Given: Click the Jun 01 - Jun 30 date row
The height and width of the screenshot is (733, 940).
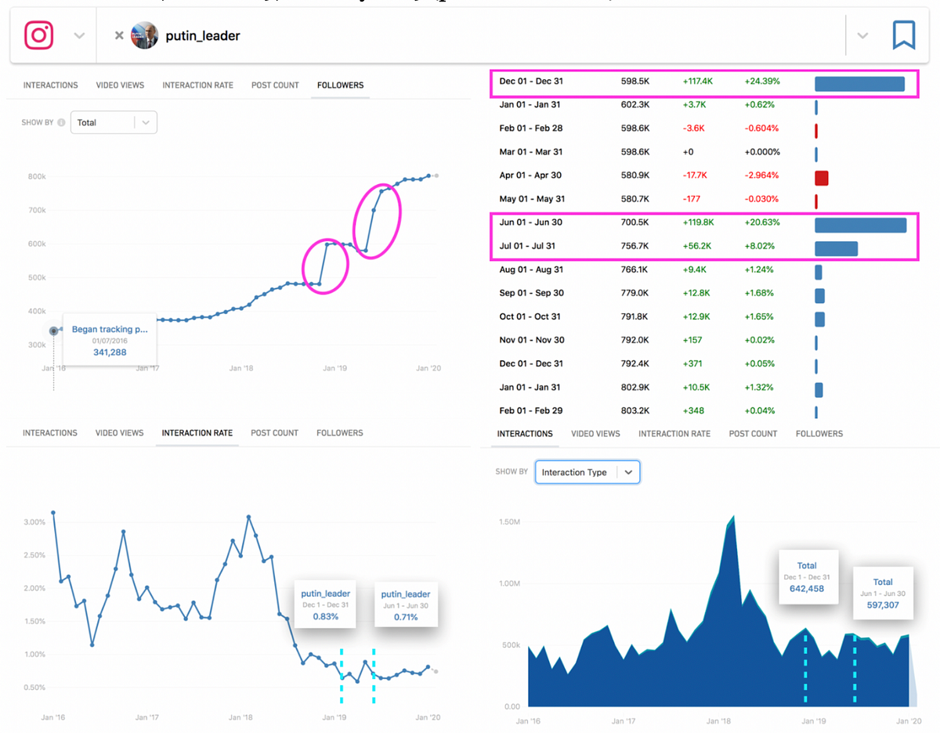Looking at the screenshot, I should click(531, 222).
